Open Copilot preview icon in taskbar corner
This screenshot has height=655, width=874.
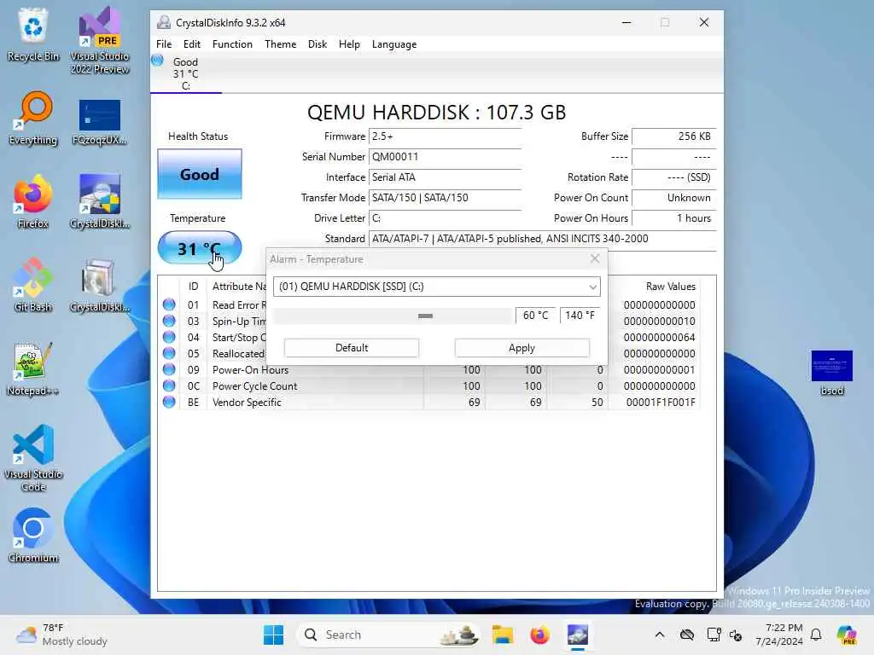(x=847, y=635)
